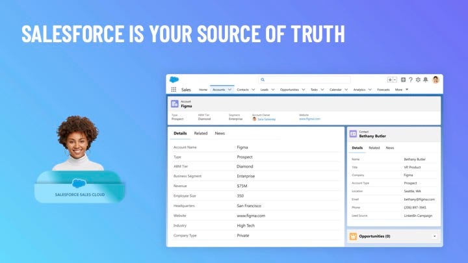Open the Sara Salesrep owner link
The width and height of the screenshot is (468, 263).
pyautogui.click(x=266, y=119)
